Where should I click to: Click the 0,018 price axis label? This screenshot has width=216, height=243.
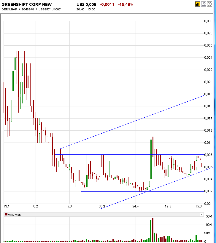(x=208, y=94)
